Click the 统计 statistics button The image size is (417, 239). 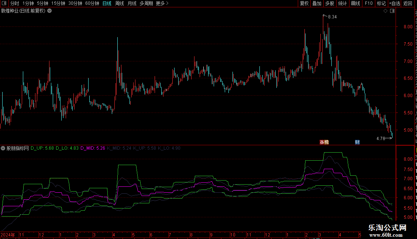pyautogui.click(x=342, y=3)
